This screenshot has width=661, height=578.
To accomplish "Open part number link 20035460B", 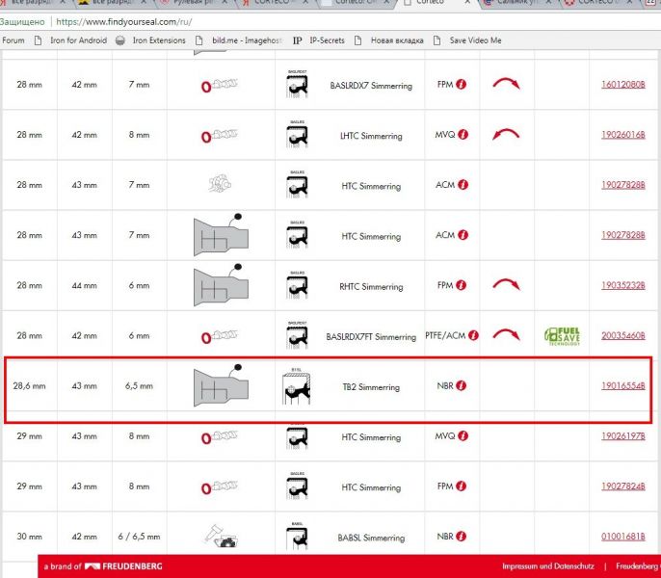I will 623,335.
